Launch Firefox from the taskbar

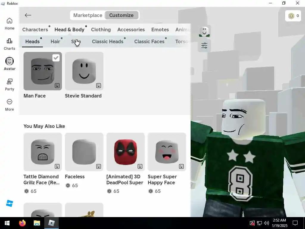tap(22, 223)
